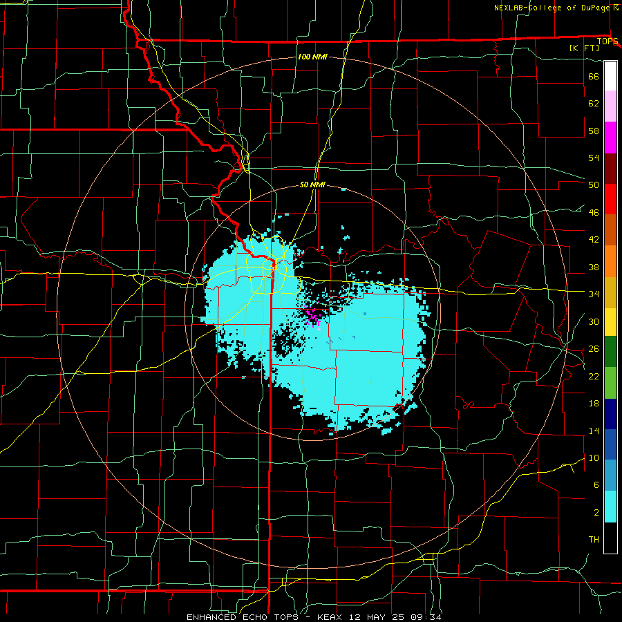Click the TOPS legend title
Screen dimensions: 622x622
[607, 41]
